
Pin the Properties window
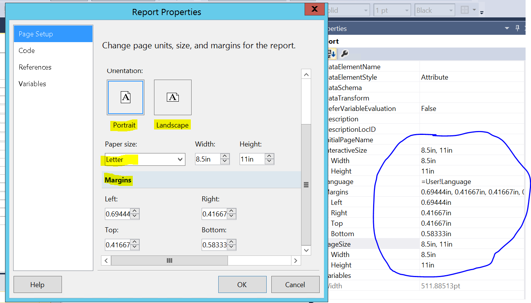517,28
